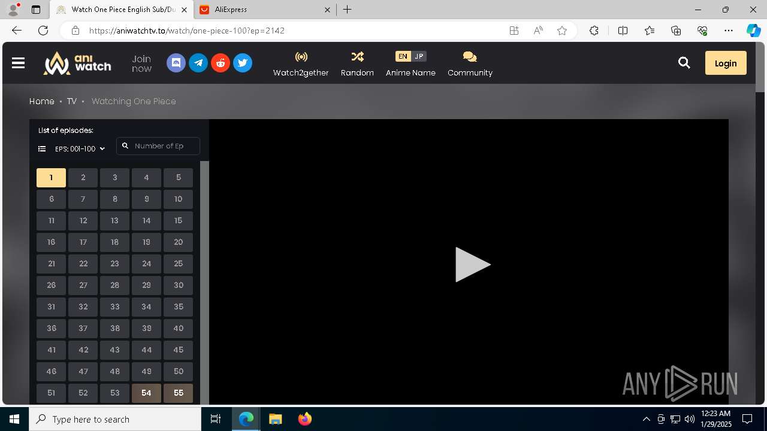Select episode 19

pyautogui.click(x=146, y=242)
